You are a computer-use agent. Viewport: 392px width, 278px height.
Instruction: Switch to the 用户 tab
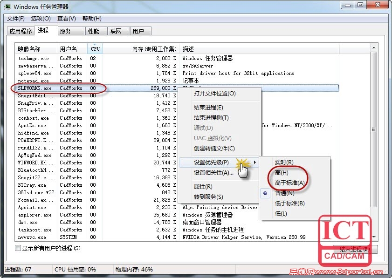point(141,31)
